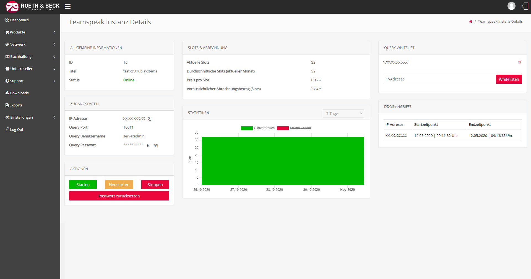This screenshot has width=531, height=279.
Task: Click the logout icon in top bar
Action: tap(525, 6)
